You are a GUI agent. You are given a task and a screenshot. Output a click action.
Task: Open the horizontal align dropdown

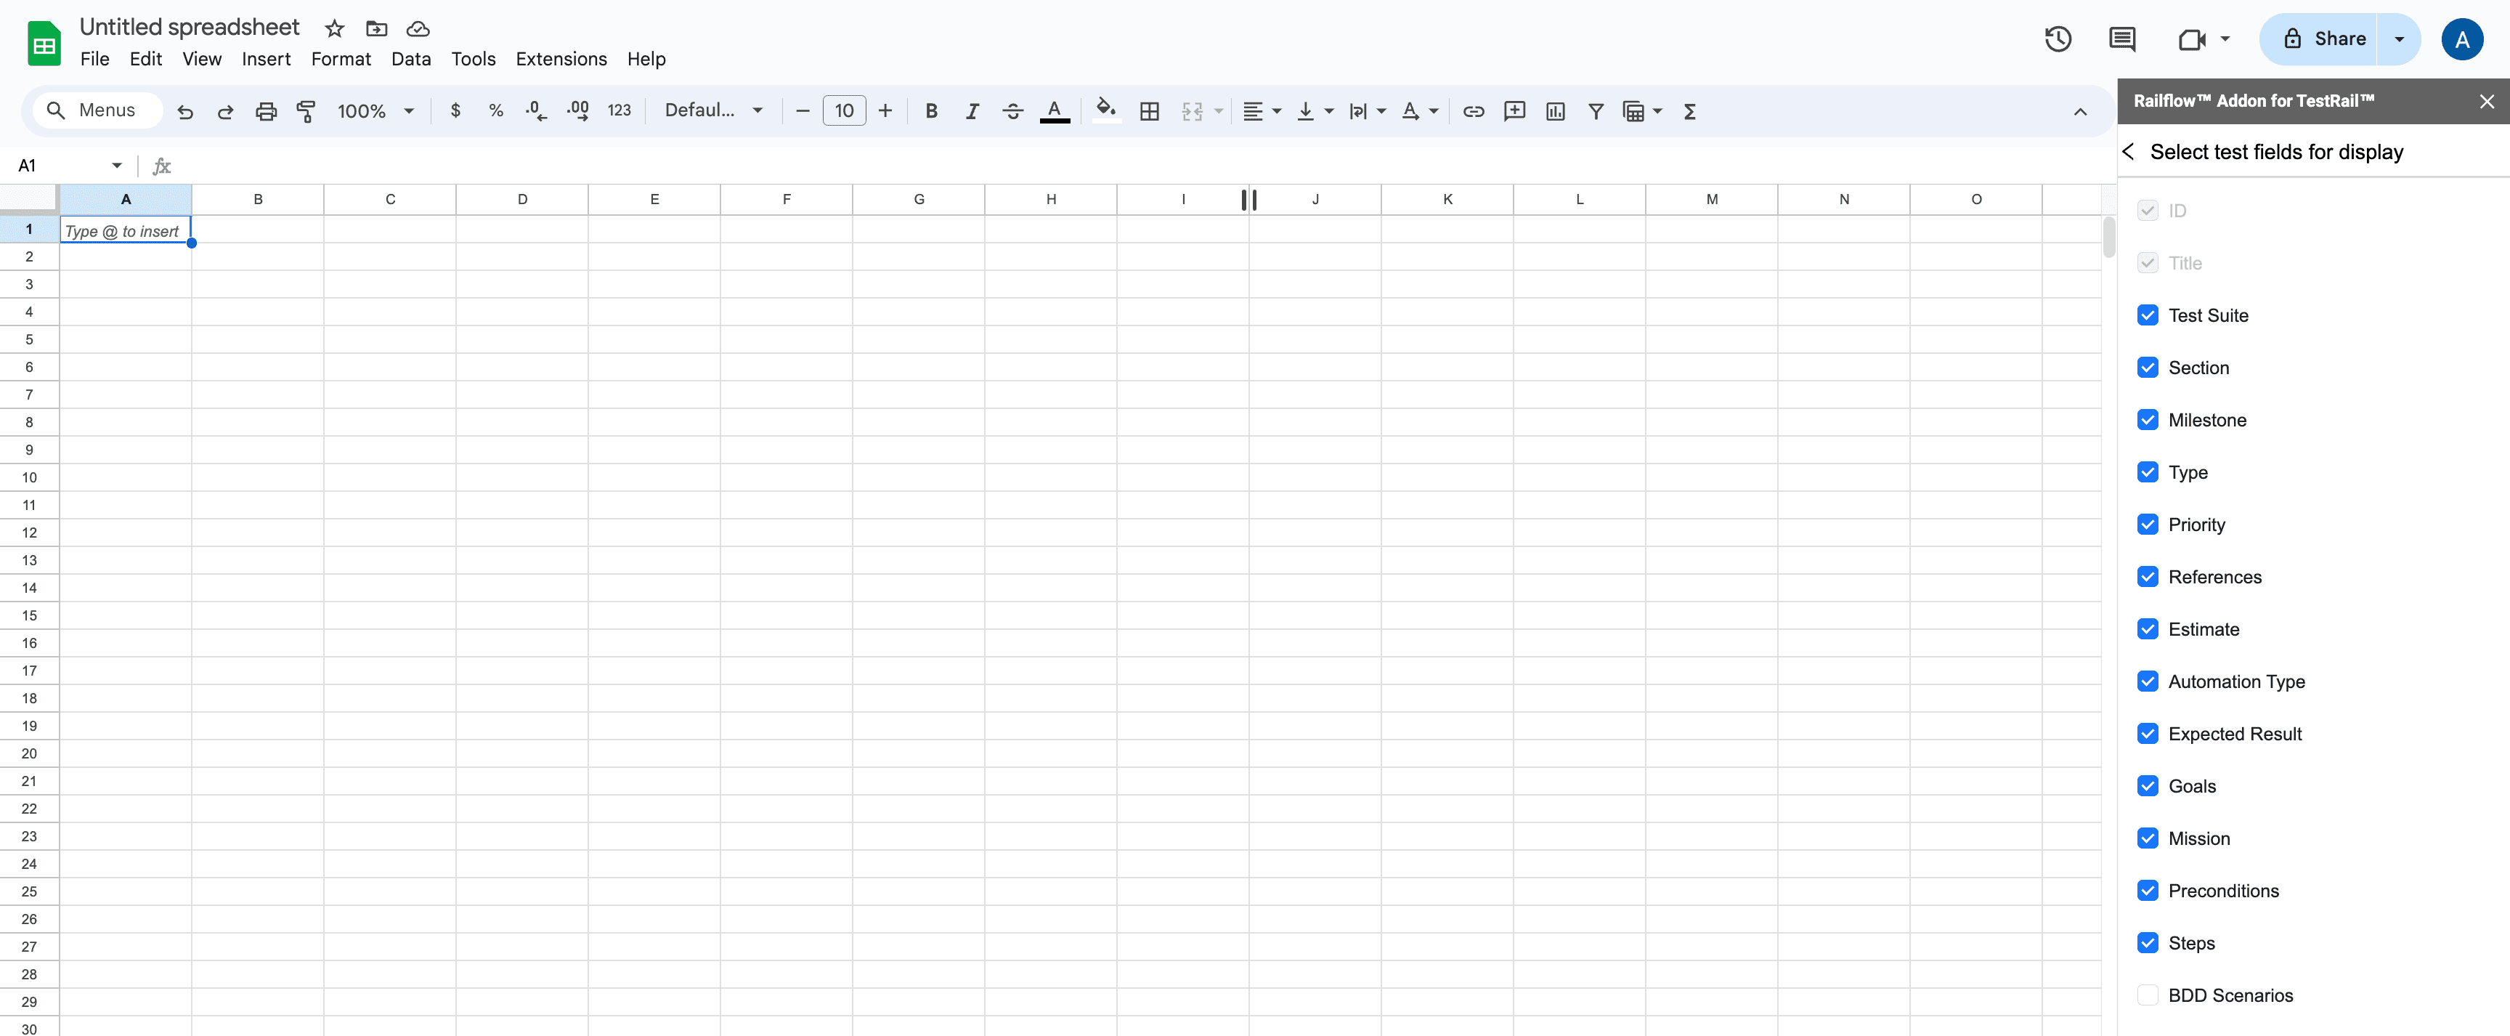[x=1262, y=111]
